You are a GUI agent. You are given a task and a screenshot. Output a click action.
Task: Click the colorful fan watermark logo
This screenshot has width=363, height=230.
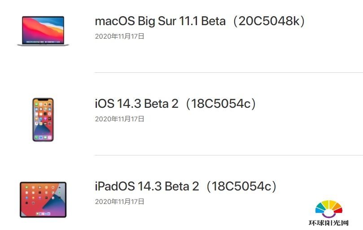point(329,209)
